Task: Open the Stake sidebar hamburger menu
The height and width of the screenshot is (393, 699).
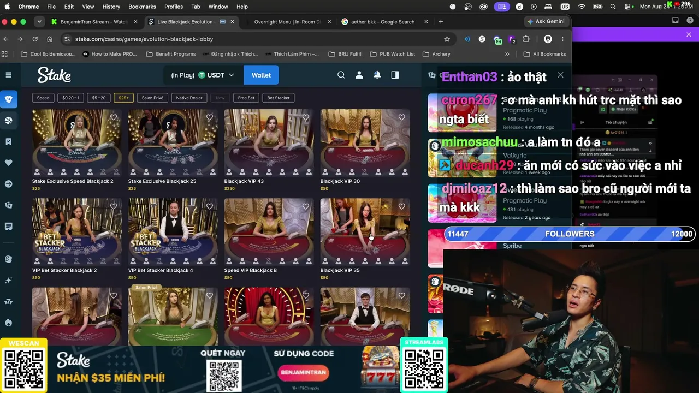Action: coord(8,75)
